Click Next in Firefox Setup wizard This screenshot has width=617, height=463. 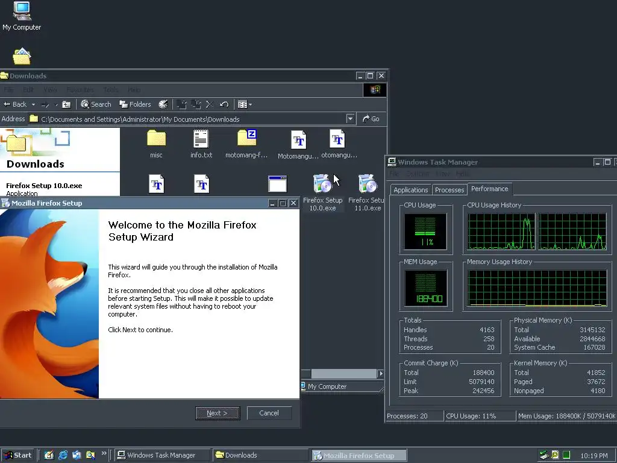click(x=218, y=413)
